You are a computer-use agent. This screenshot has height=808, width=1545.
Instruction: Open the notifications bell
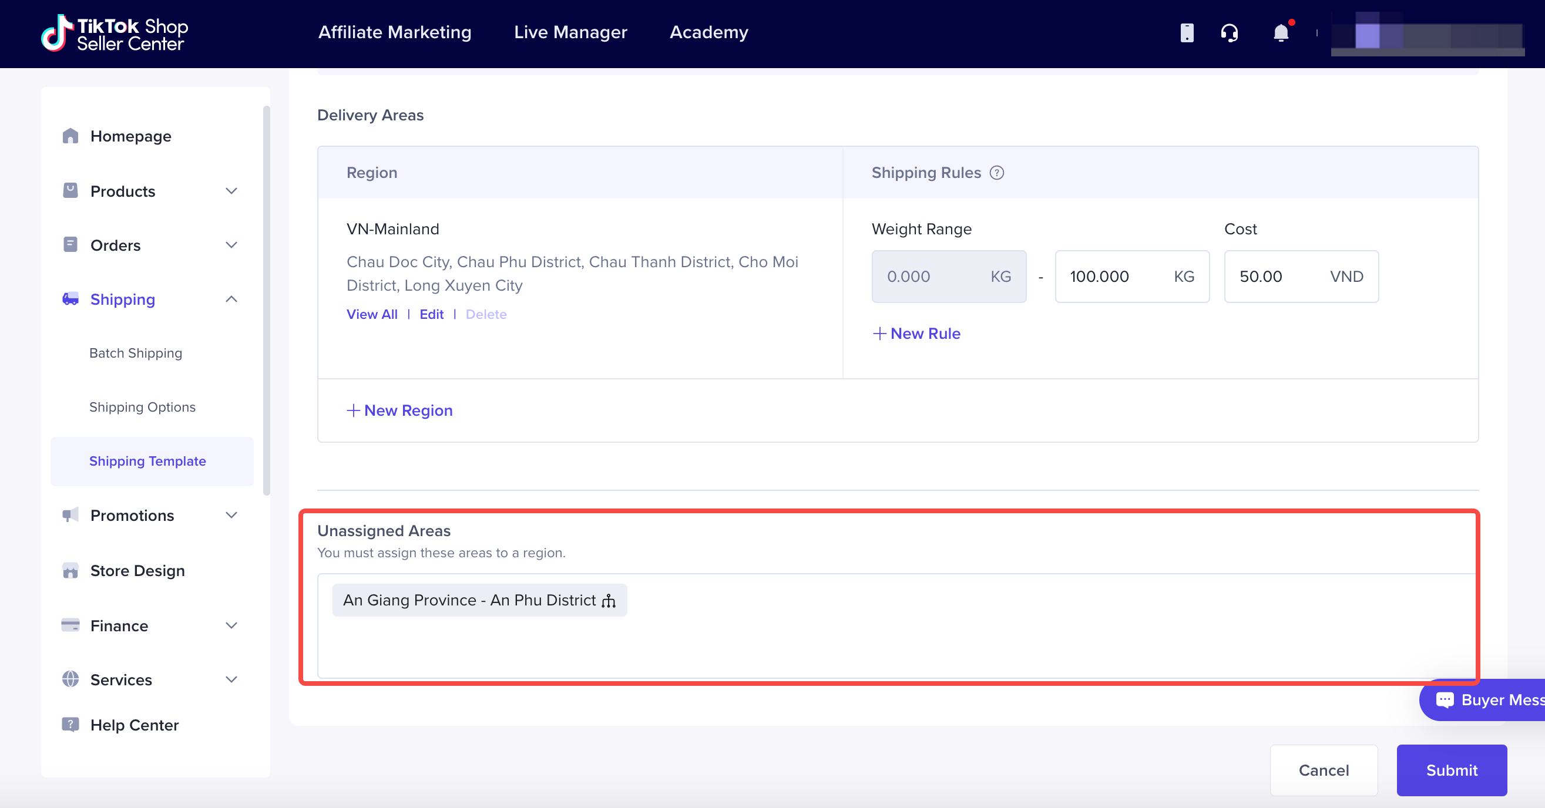(x=1281, y=32)
